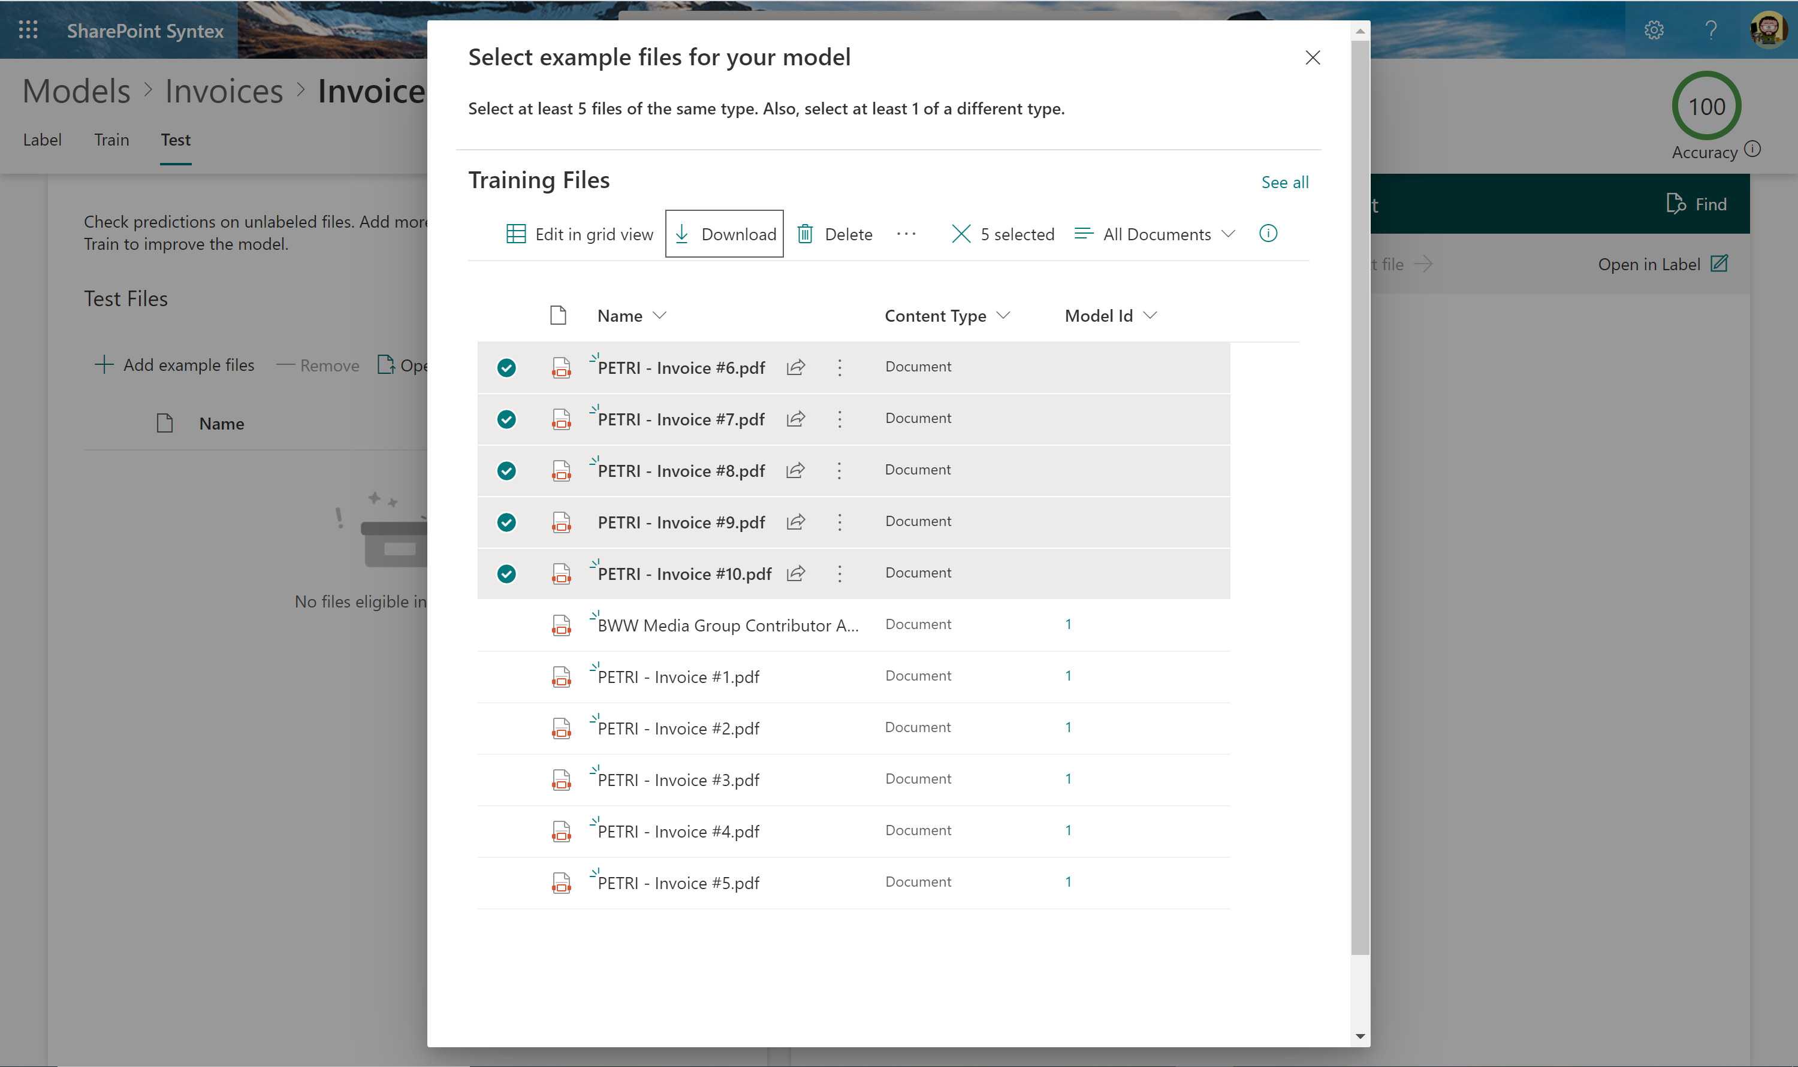Open the Content Type column dropdown
Image resolution: width=1798 pixels, height=1067 pixels.
pyautogui.click(x=946, y=316)
